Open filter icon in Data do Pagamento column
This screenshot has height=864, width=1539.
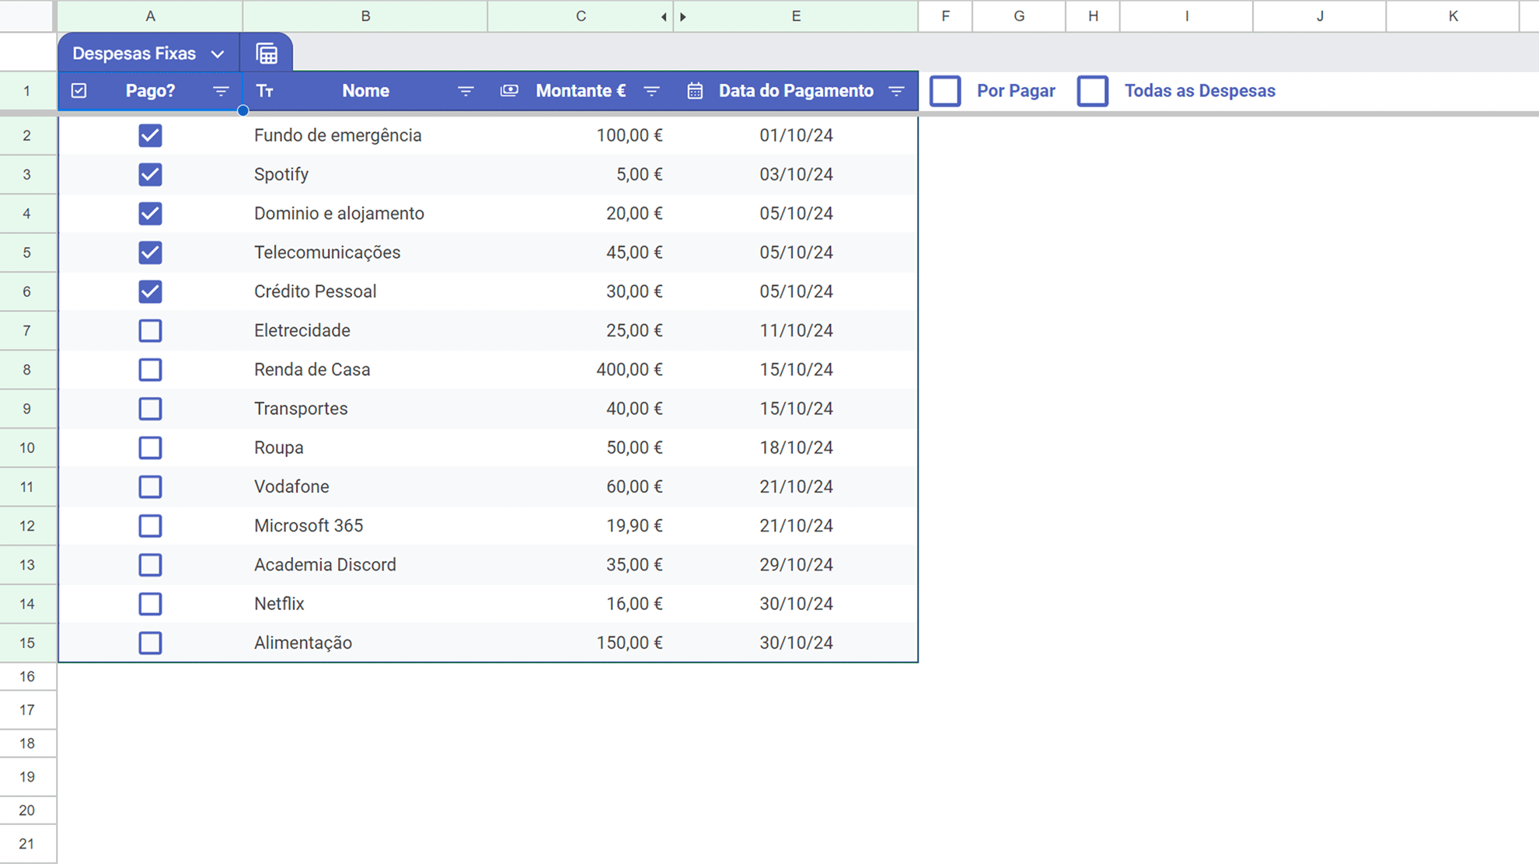coord(896,91)
